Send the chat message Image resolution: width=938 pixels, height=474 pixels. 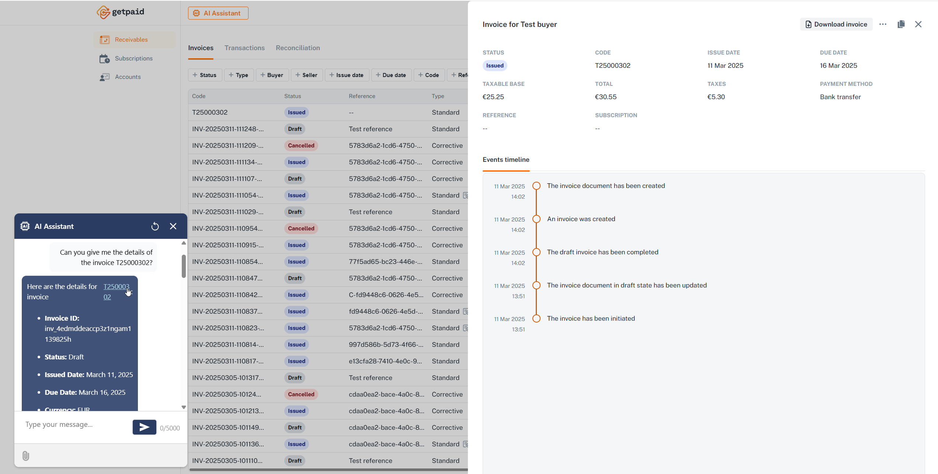144,427
